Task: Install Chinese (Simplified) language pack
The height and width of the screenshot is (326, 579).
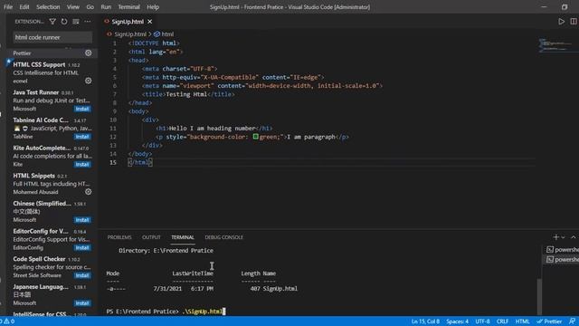Action: 82,219
